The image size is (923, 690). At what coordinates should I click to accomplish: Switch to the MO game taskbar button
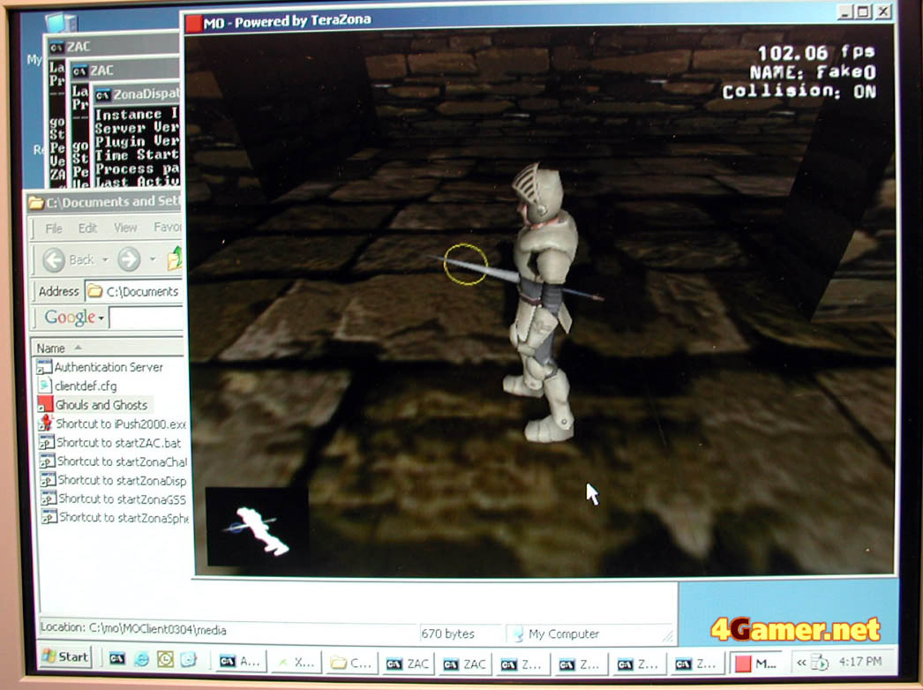pos(756,663)
